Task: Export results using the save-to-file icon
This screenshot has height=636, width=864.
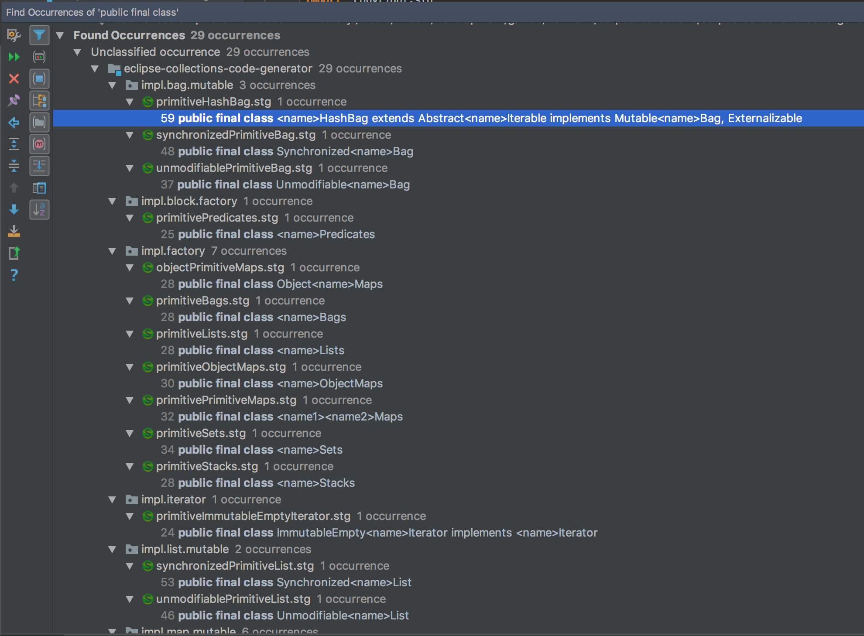Action: (14, 232)
